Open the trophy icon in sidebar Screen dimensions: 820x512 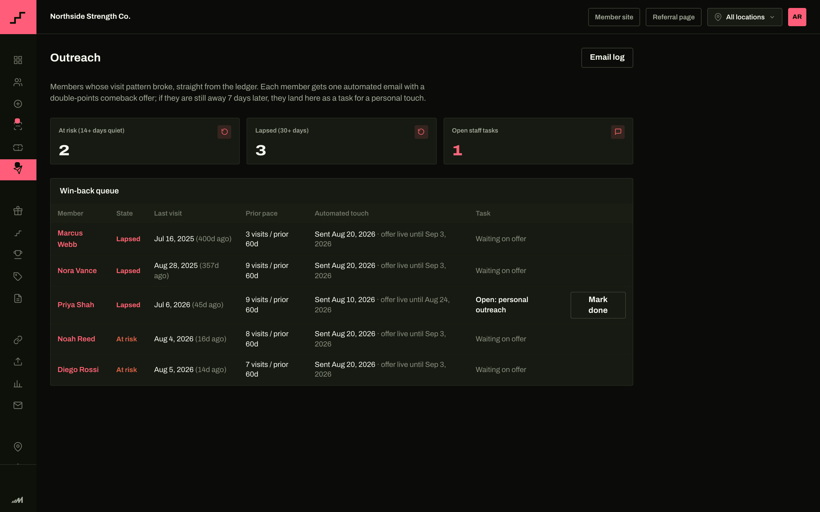(x=18, y=255)
